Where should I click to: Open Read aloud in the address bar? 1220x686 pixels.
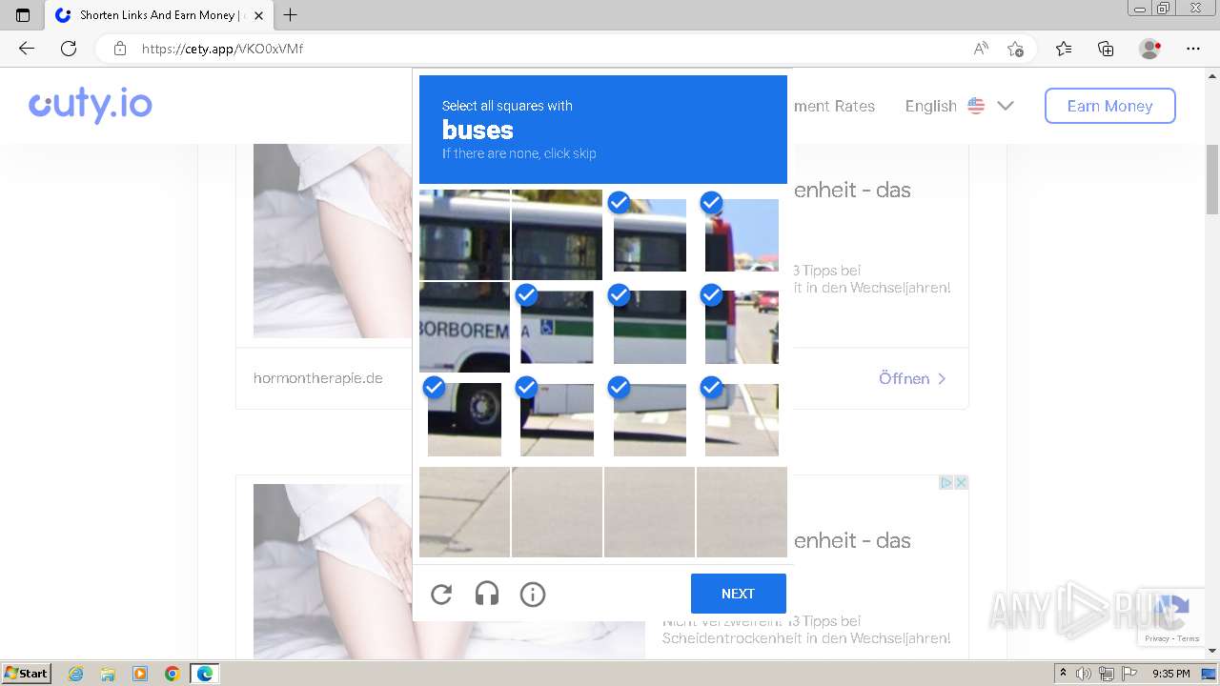click(981, 49)
